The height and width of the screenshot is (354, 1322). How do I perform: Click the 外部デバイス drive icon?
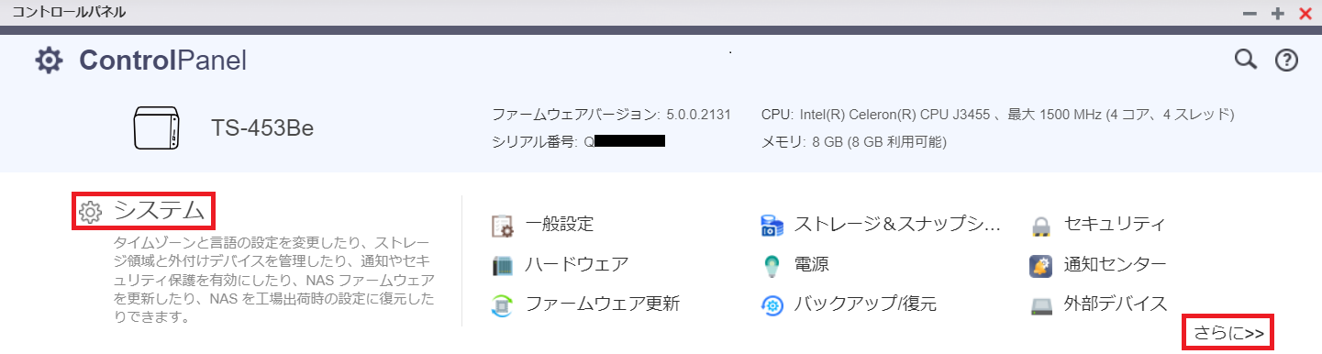1040,304
